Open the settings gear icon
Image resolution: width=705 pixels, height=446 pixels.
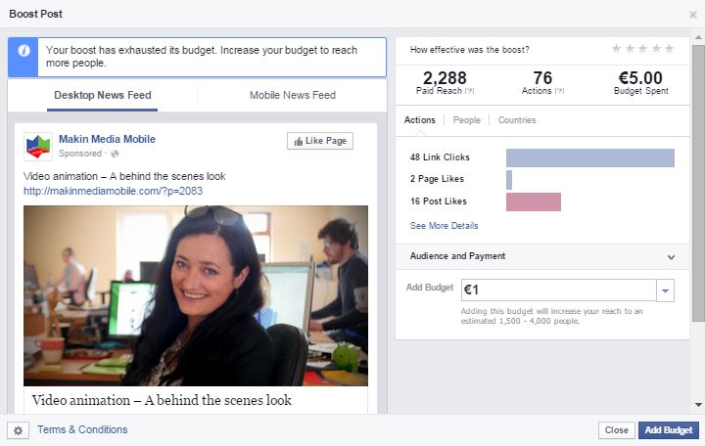point(18,430)
